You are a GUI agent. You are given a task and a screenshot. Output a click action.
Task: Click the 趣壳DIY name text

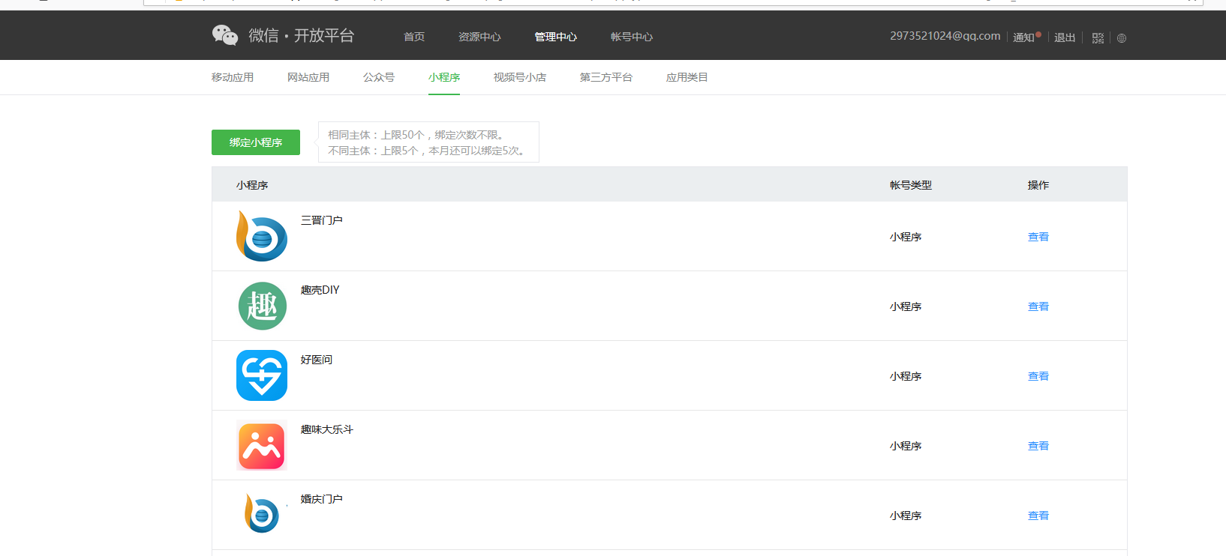coord(320,290)
